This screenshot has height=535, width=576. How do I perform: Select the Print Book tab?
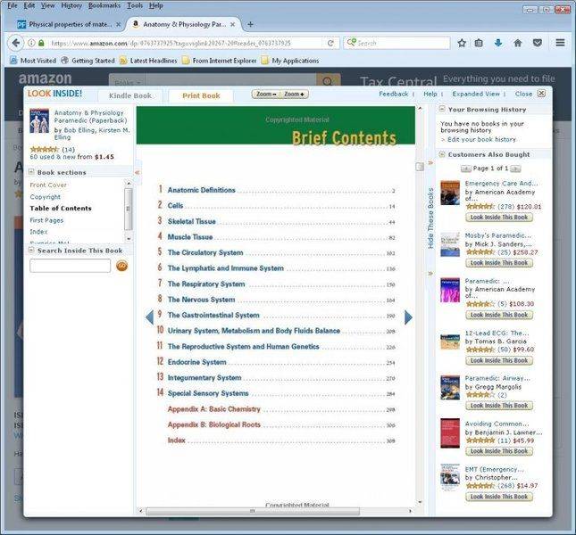point(201,95)
